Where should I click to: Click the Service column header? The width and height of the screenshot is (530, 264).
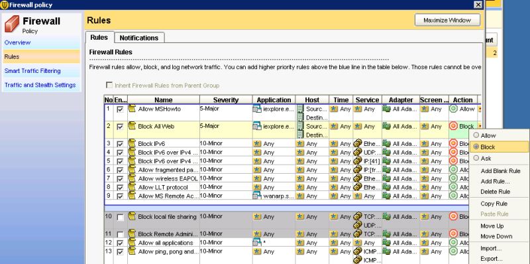368,100
